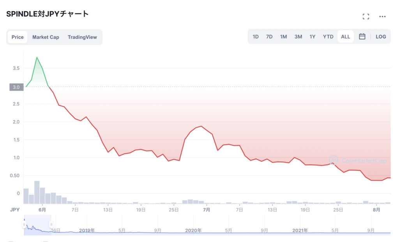Viewport: 399px width, 242px height.
Task: Click the 2020年 label in the navigator timeline
Action: click(193, 230)
